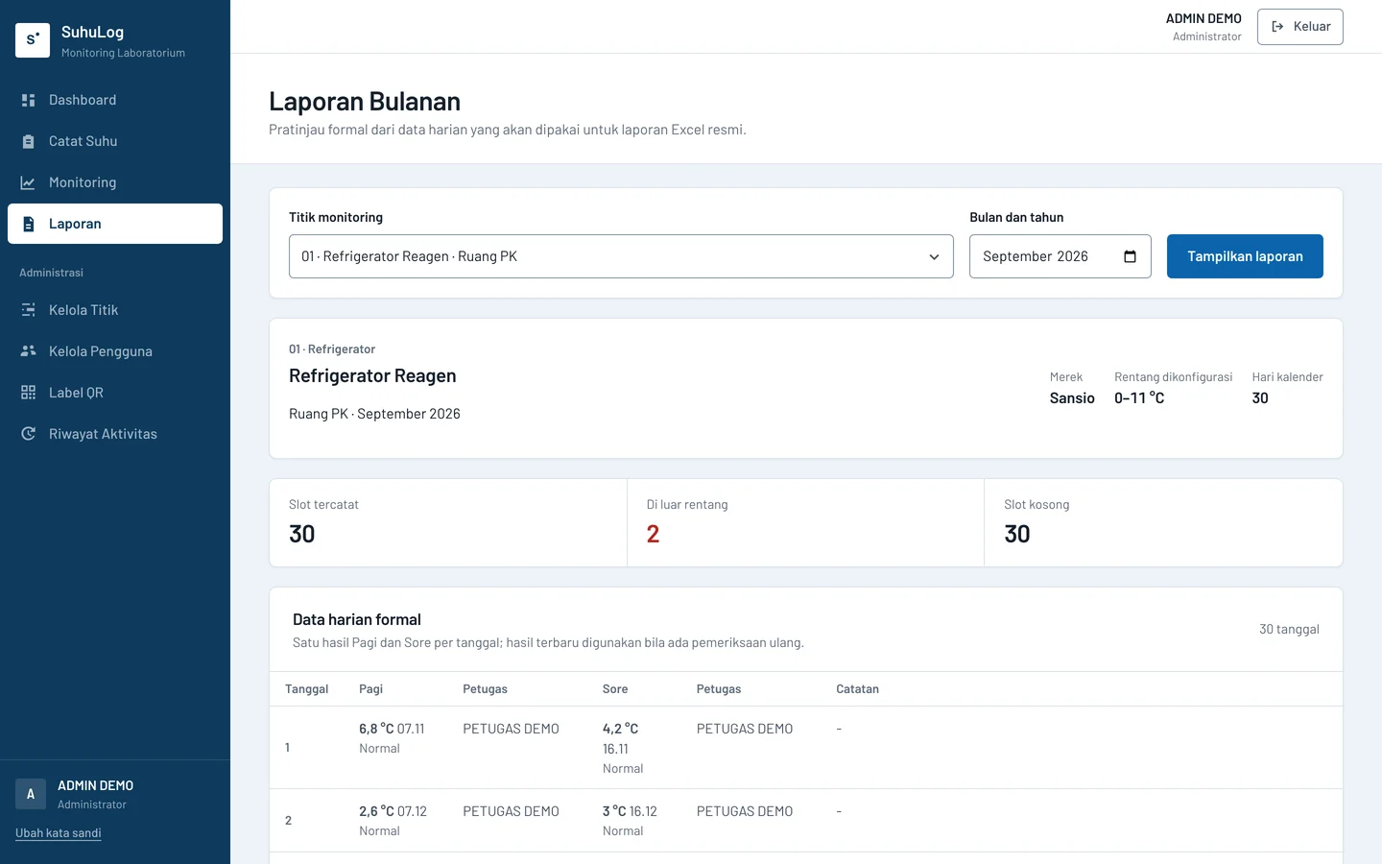1382x864 pixels.
Task: Click the Titik monitoring dropdown chevron
Action: coord(934,256)
